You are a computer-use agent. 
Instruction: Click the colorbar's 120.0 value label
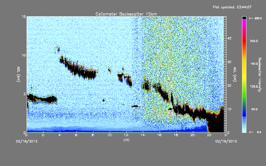(254, 87)
